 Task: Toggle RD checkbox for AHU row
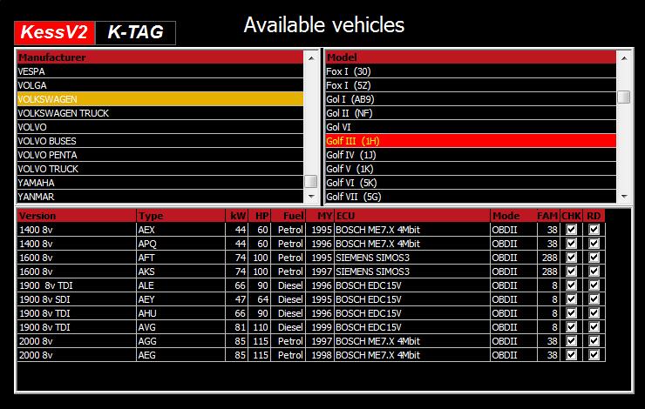pyautogui.click(x=594, y=313)
